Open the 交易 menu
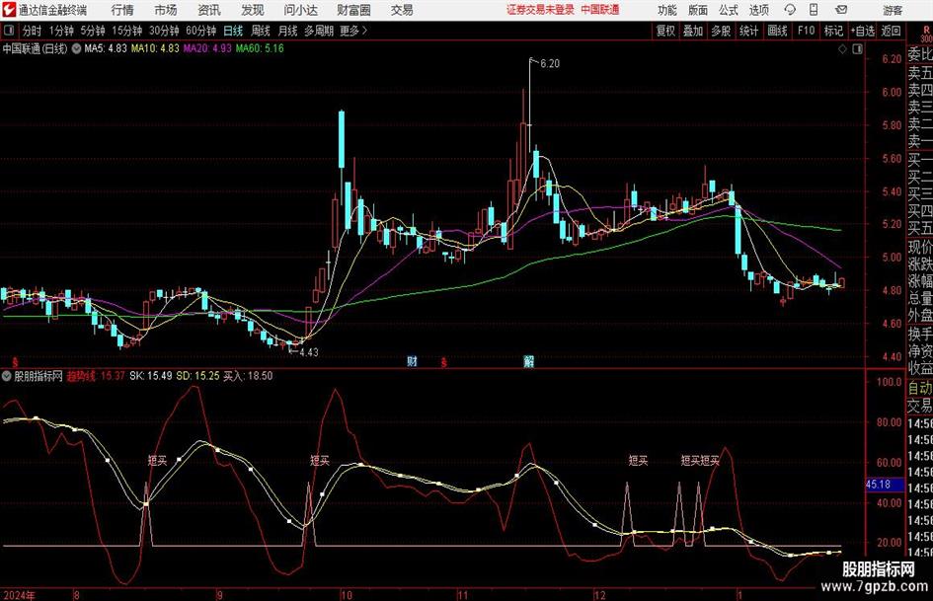The width and height of the screenshot is (933, 601). (x=402, y=10)
